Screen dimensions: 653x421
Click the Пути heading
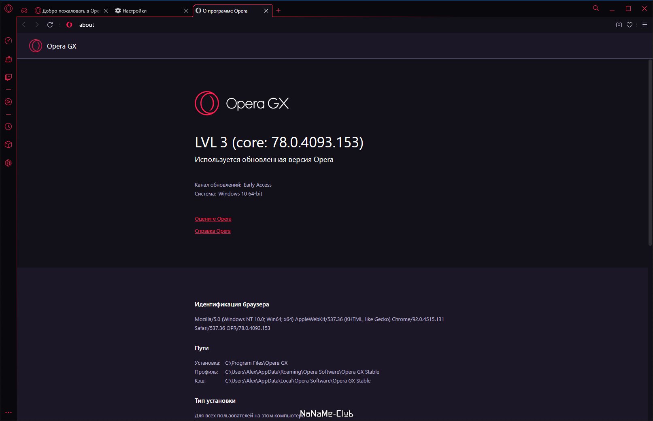pyautogui.click(x=202, y=348)
